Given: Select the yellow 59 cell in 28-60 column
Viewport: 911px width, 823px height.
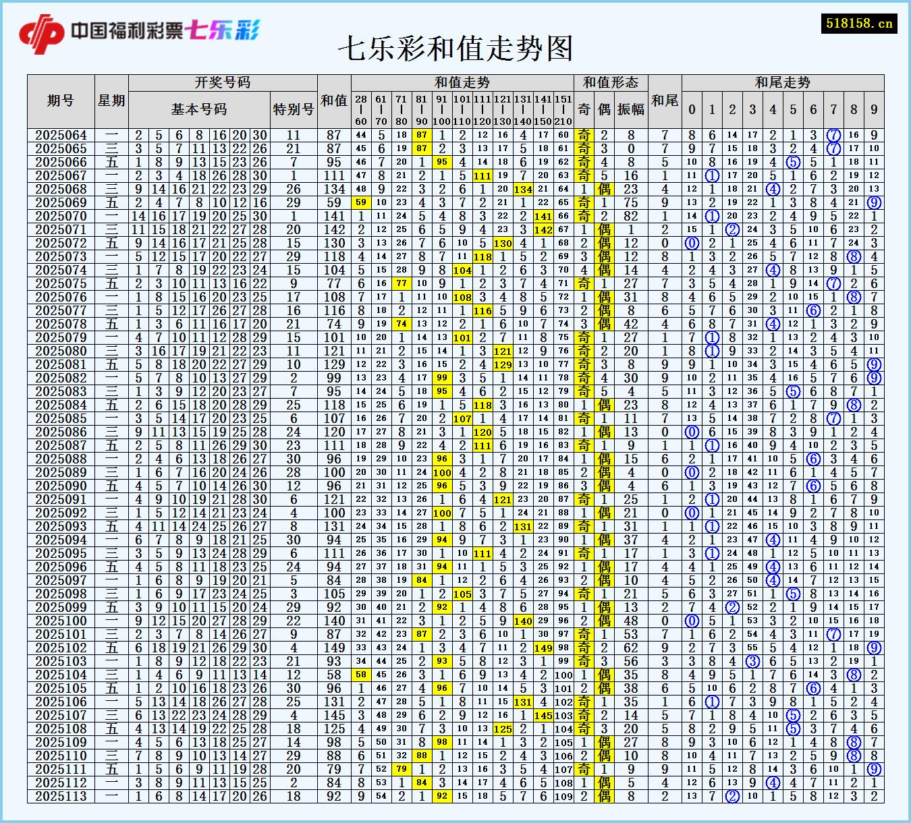Looking at the screenshot, I should pos(360,202).
